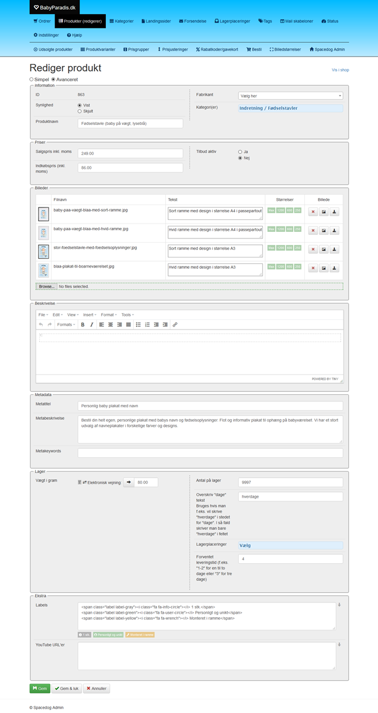Open the Fabrikant dropdown
This screenshot has width=378, height=713.
(289, 96)
